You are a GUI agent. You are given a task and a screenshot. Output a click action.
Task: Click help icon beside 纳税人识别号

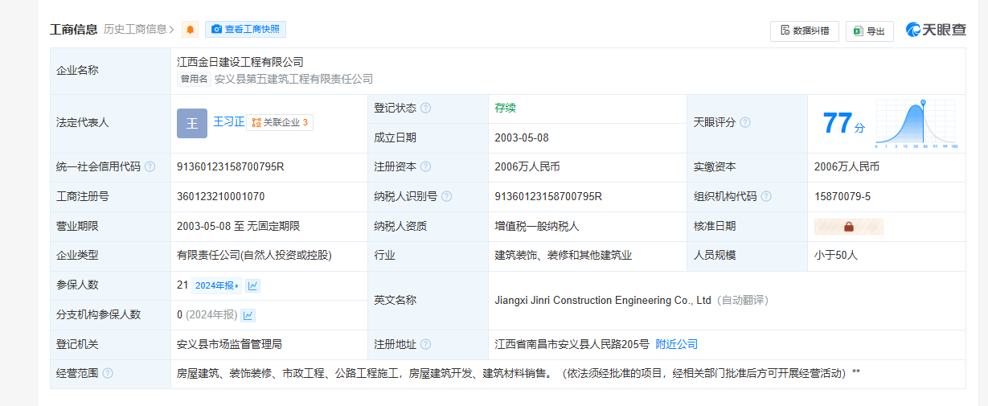click(x=447, y=196)
